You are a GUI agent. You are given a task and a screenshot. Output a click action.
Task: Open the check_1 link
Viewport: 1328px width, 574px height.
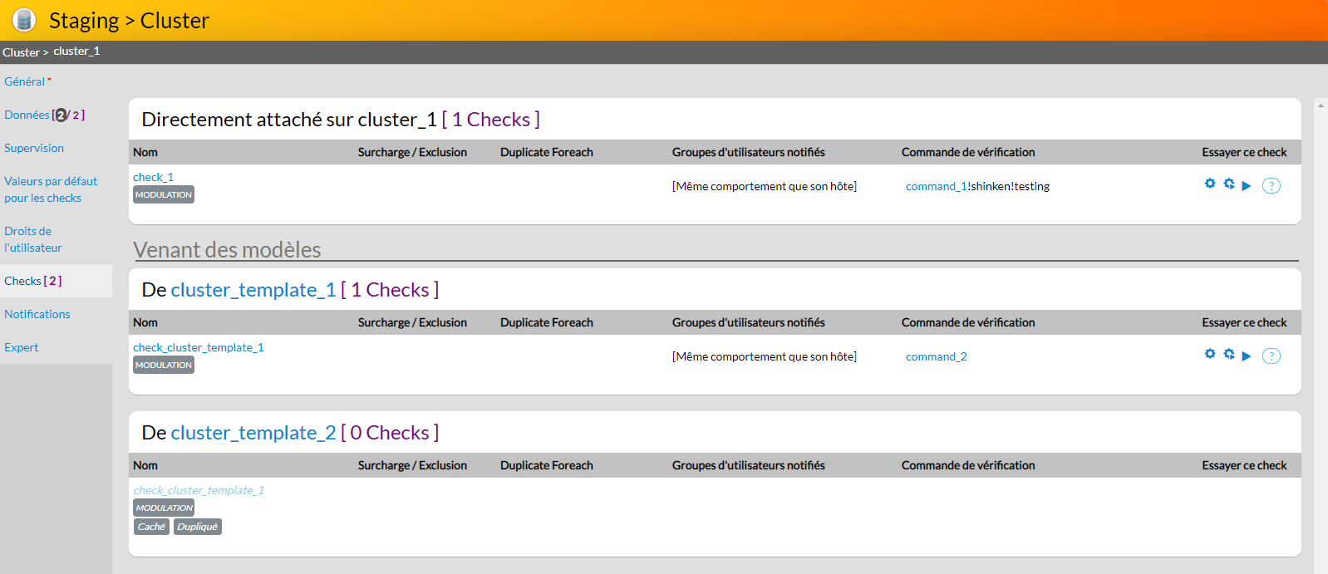click(x=153, y=177)
